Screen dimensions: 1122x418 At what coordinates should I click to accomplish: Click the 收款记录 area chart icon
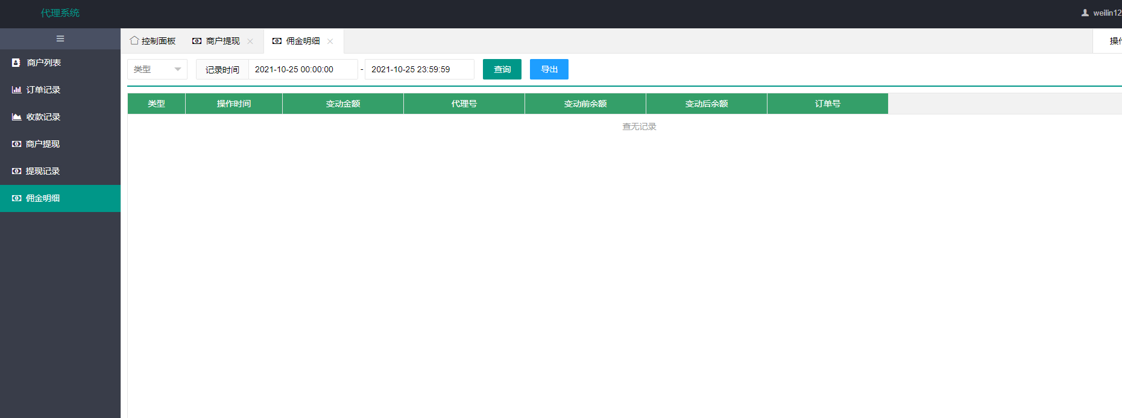(16, 117)
